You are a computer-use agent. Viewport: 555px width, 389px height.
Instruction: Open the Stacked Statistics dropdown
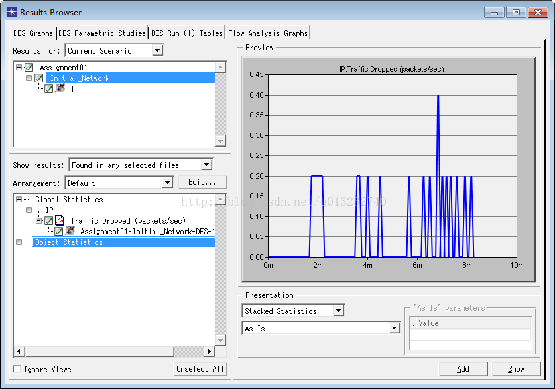click(x=339, y=311)
